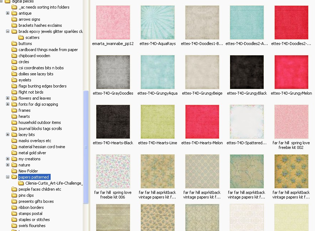This screenshot has height=231, width=315.
Task: Click the folder icon next to New Folder
Action: click(x=14, y=171)
